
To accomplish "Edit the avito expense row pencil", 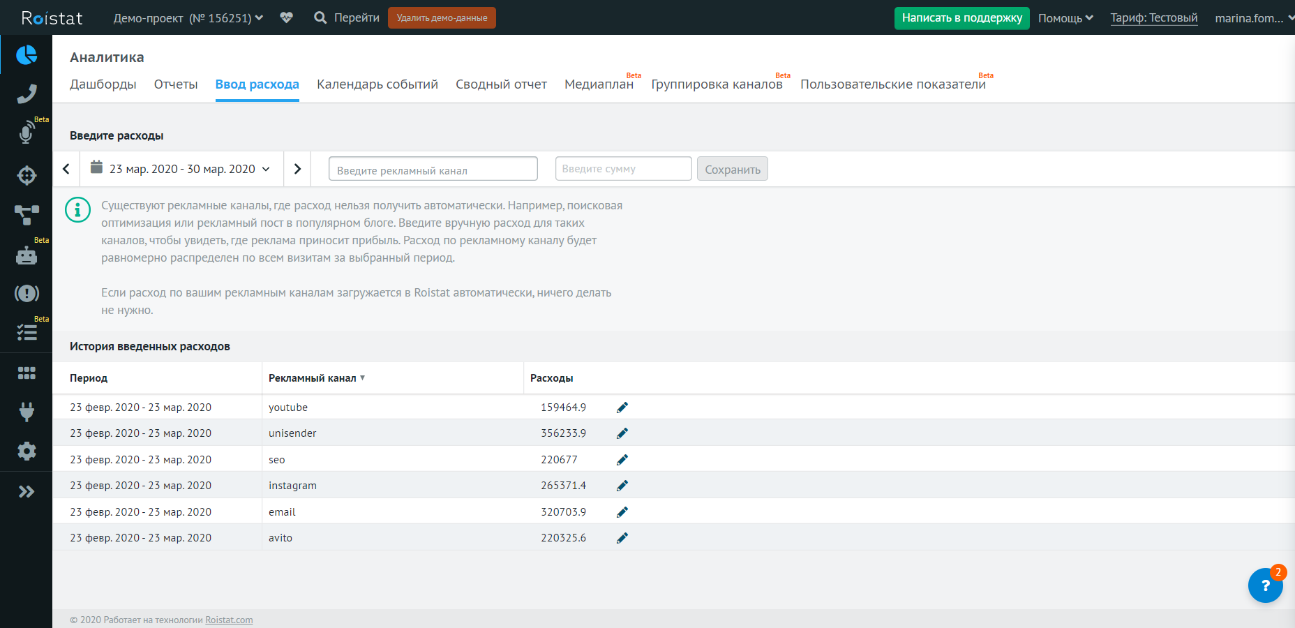I will tap(622, 538).
